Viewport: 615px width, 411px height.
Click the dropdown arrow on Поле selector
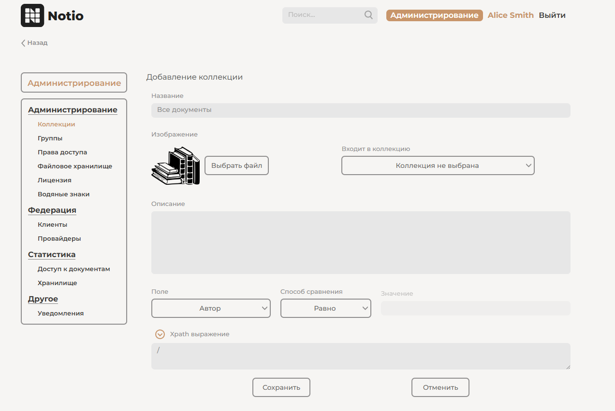pyautogui.click(x=264, y=308)
